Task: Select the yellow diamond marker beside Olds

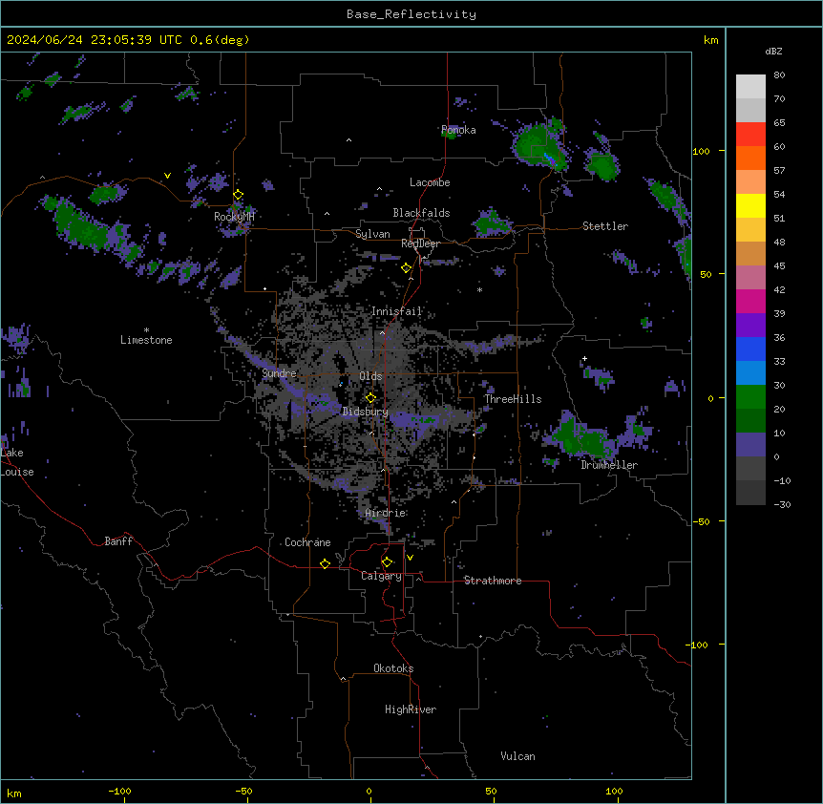Action: pos(370,397)
